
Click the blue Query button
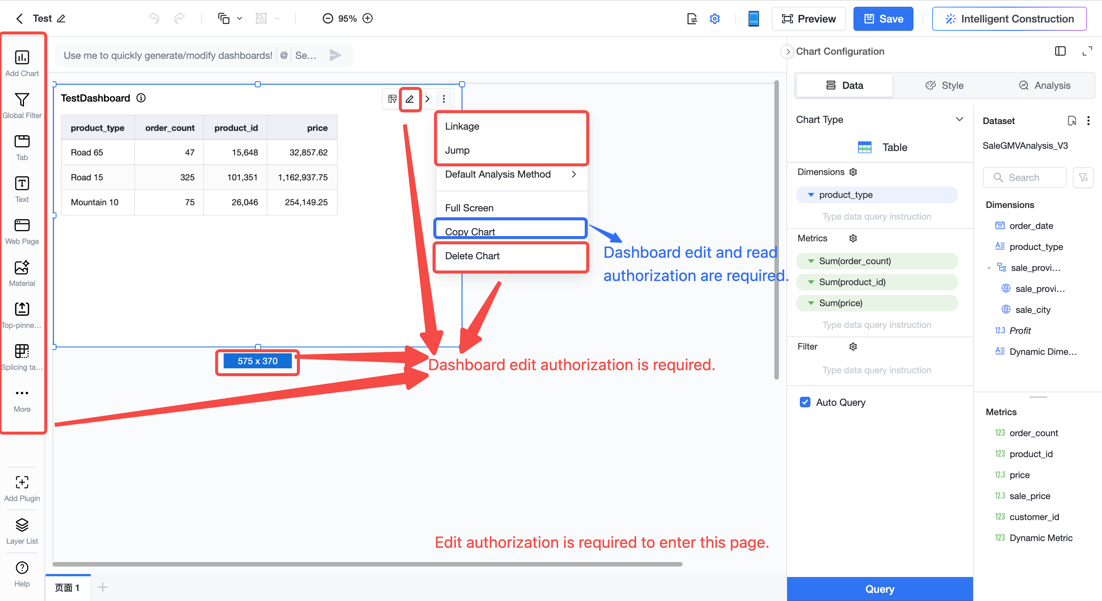[x=880, y=589]
